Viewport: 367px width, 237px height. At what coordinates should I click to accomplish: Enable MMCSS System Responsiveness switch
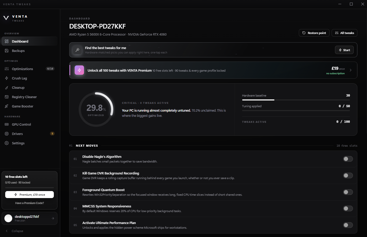348,208
